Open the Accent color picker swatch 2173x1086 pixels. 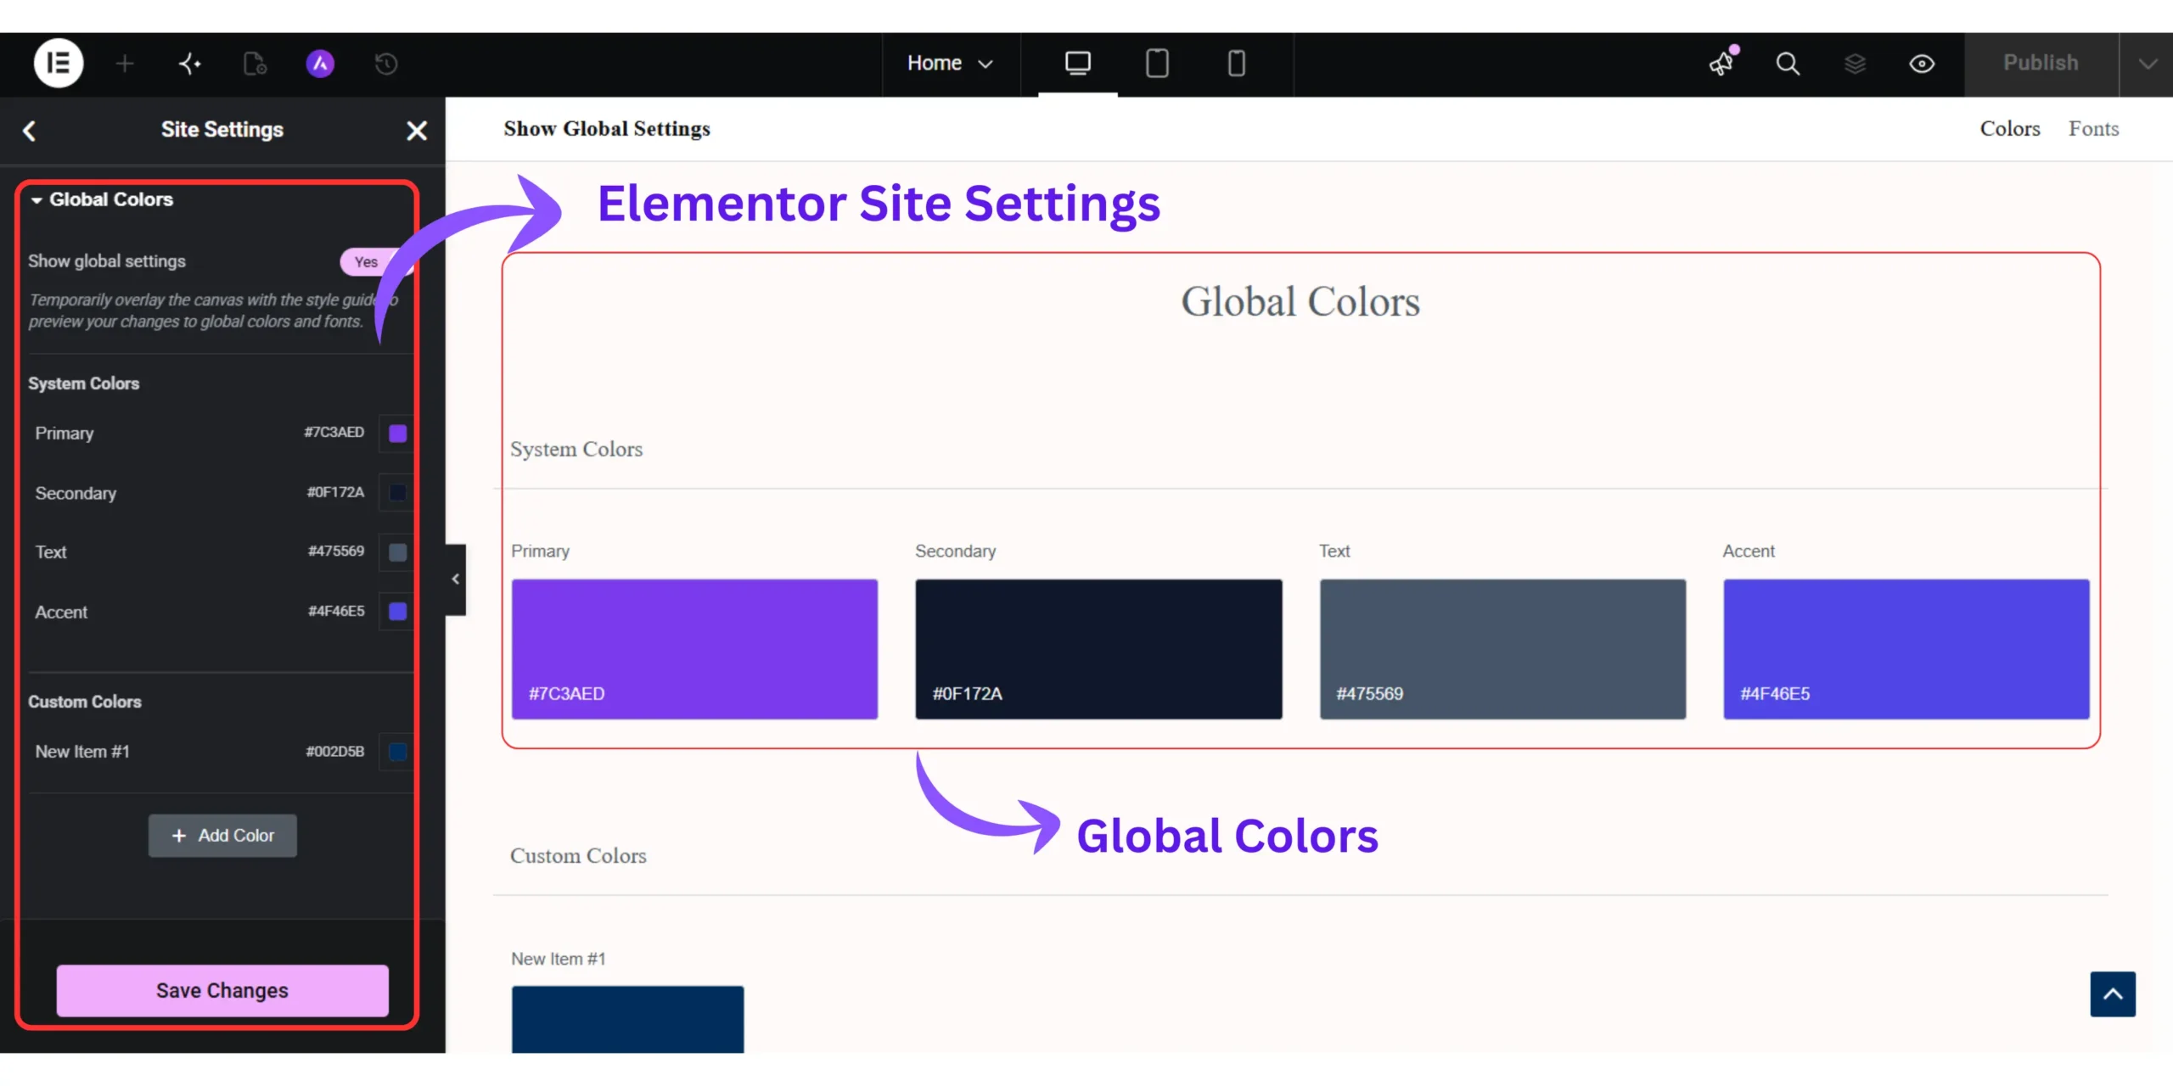coord(397,612)
